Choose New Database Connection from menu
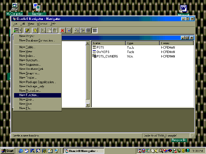This screenshot has height=154, width=206. click(x=37, y=40)
